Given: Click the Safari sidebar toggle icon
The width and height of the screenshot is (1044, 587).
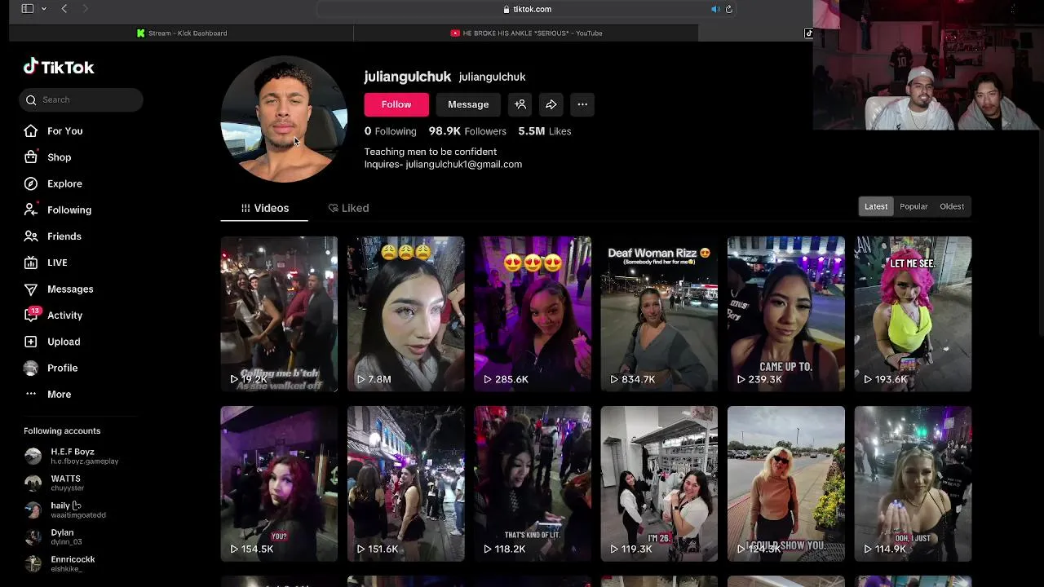Looking at the screenshot, I should point(27,9).
